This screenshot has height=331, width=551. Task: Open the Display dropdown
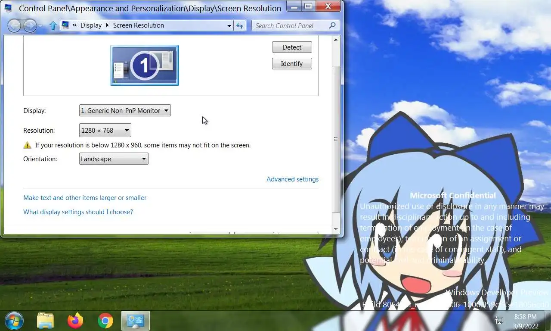pyautogui.click(x=125, y=111)
